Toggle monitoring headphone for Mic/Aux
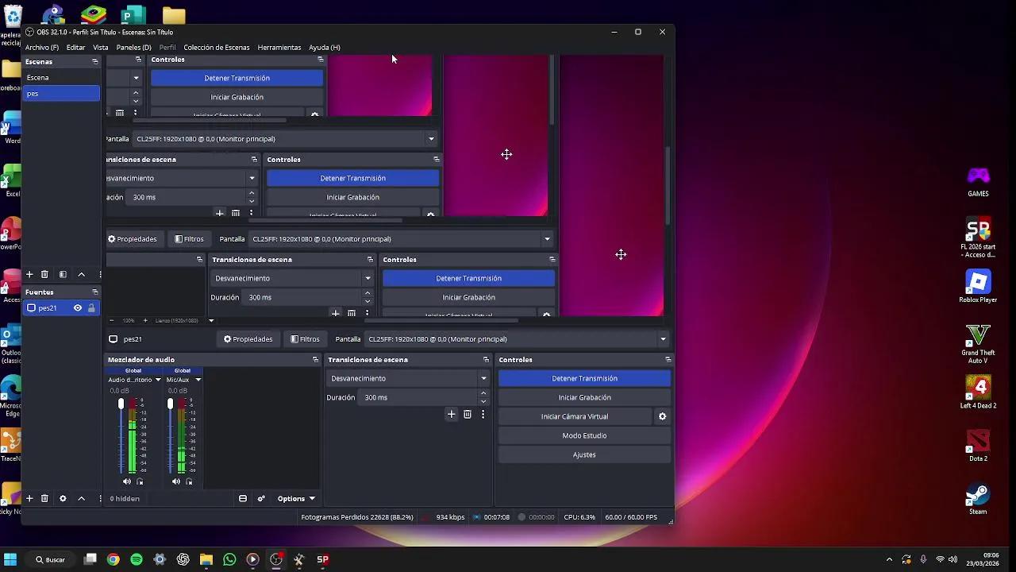 coord(190,481)
